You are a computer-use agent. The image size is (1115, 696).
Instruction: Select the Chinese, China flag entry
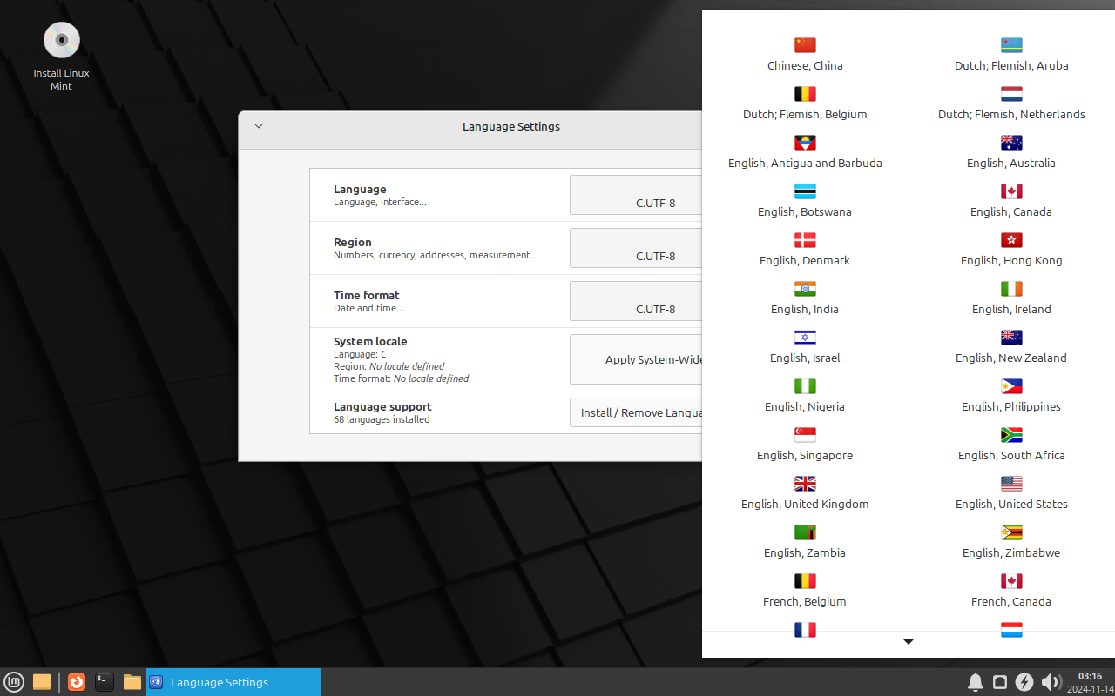pos(805,45)
